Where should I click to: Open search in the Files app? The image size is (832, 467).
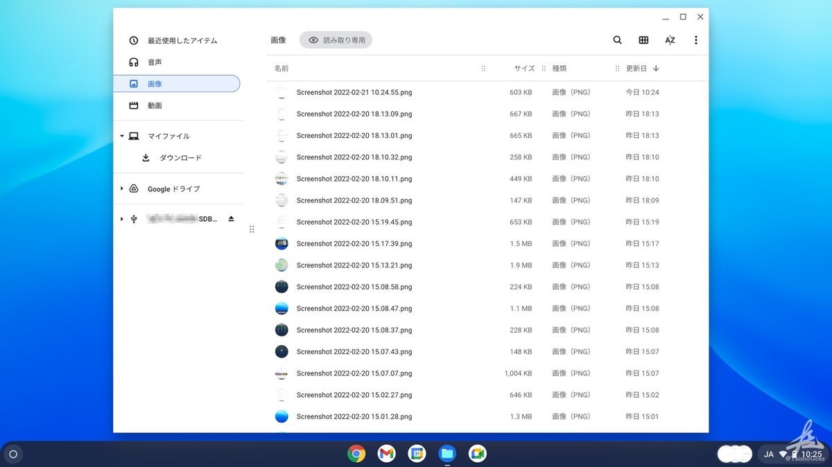click(x=617, y=39)
